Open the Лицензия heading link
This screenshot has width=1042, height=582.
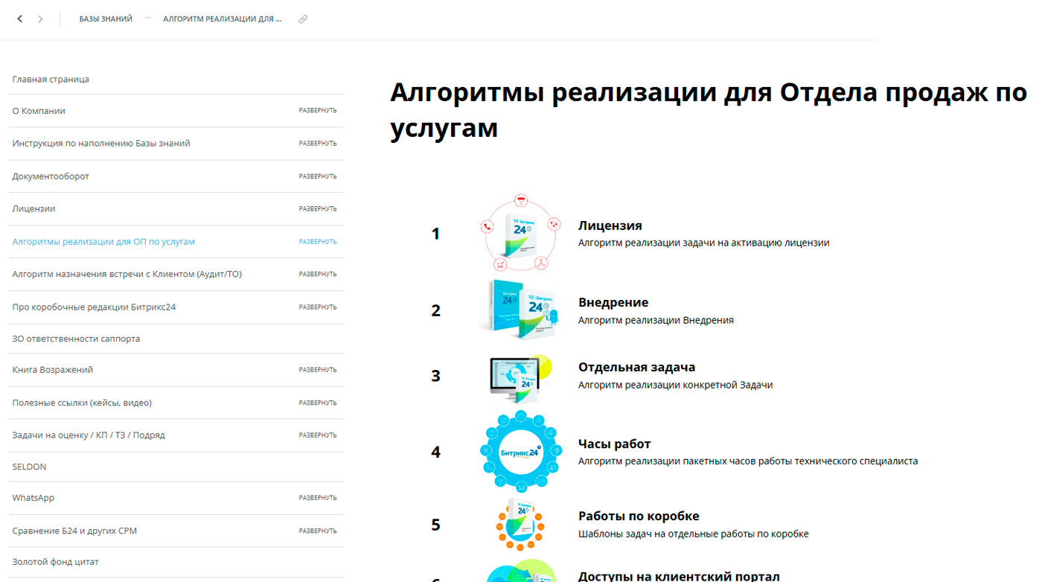coord(610,226)
